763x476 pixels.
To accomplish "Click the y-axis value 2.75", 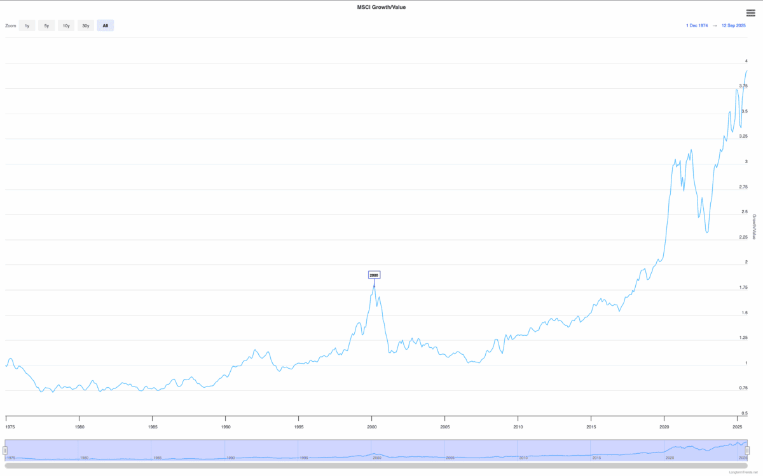I will [743, 187].
